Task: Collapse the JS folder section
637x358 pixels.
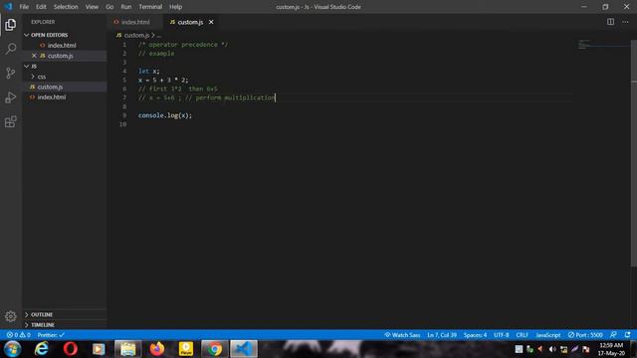Action: coord(31,67)
